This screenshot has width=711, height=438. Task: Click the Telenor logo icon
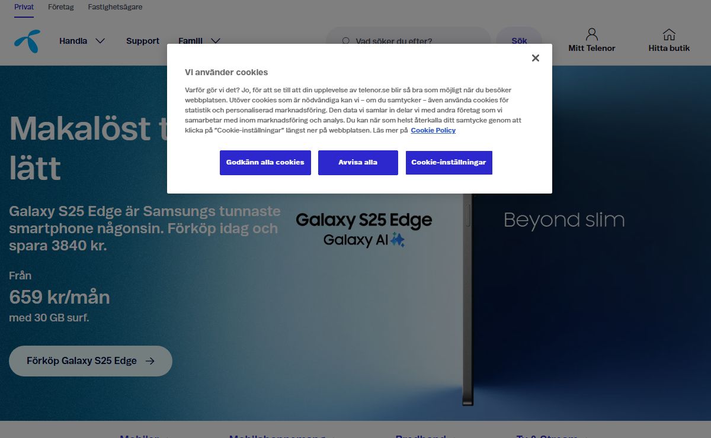point(27,41)
